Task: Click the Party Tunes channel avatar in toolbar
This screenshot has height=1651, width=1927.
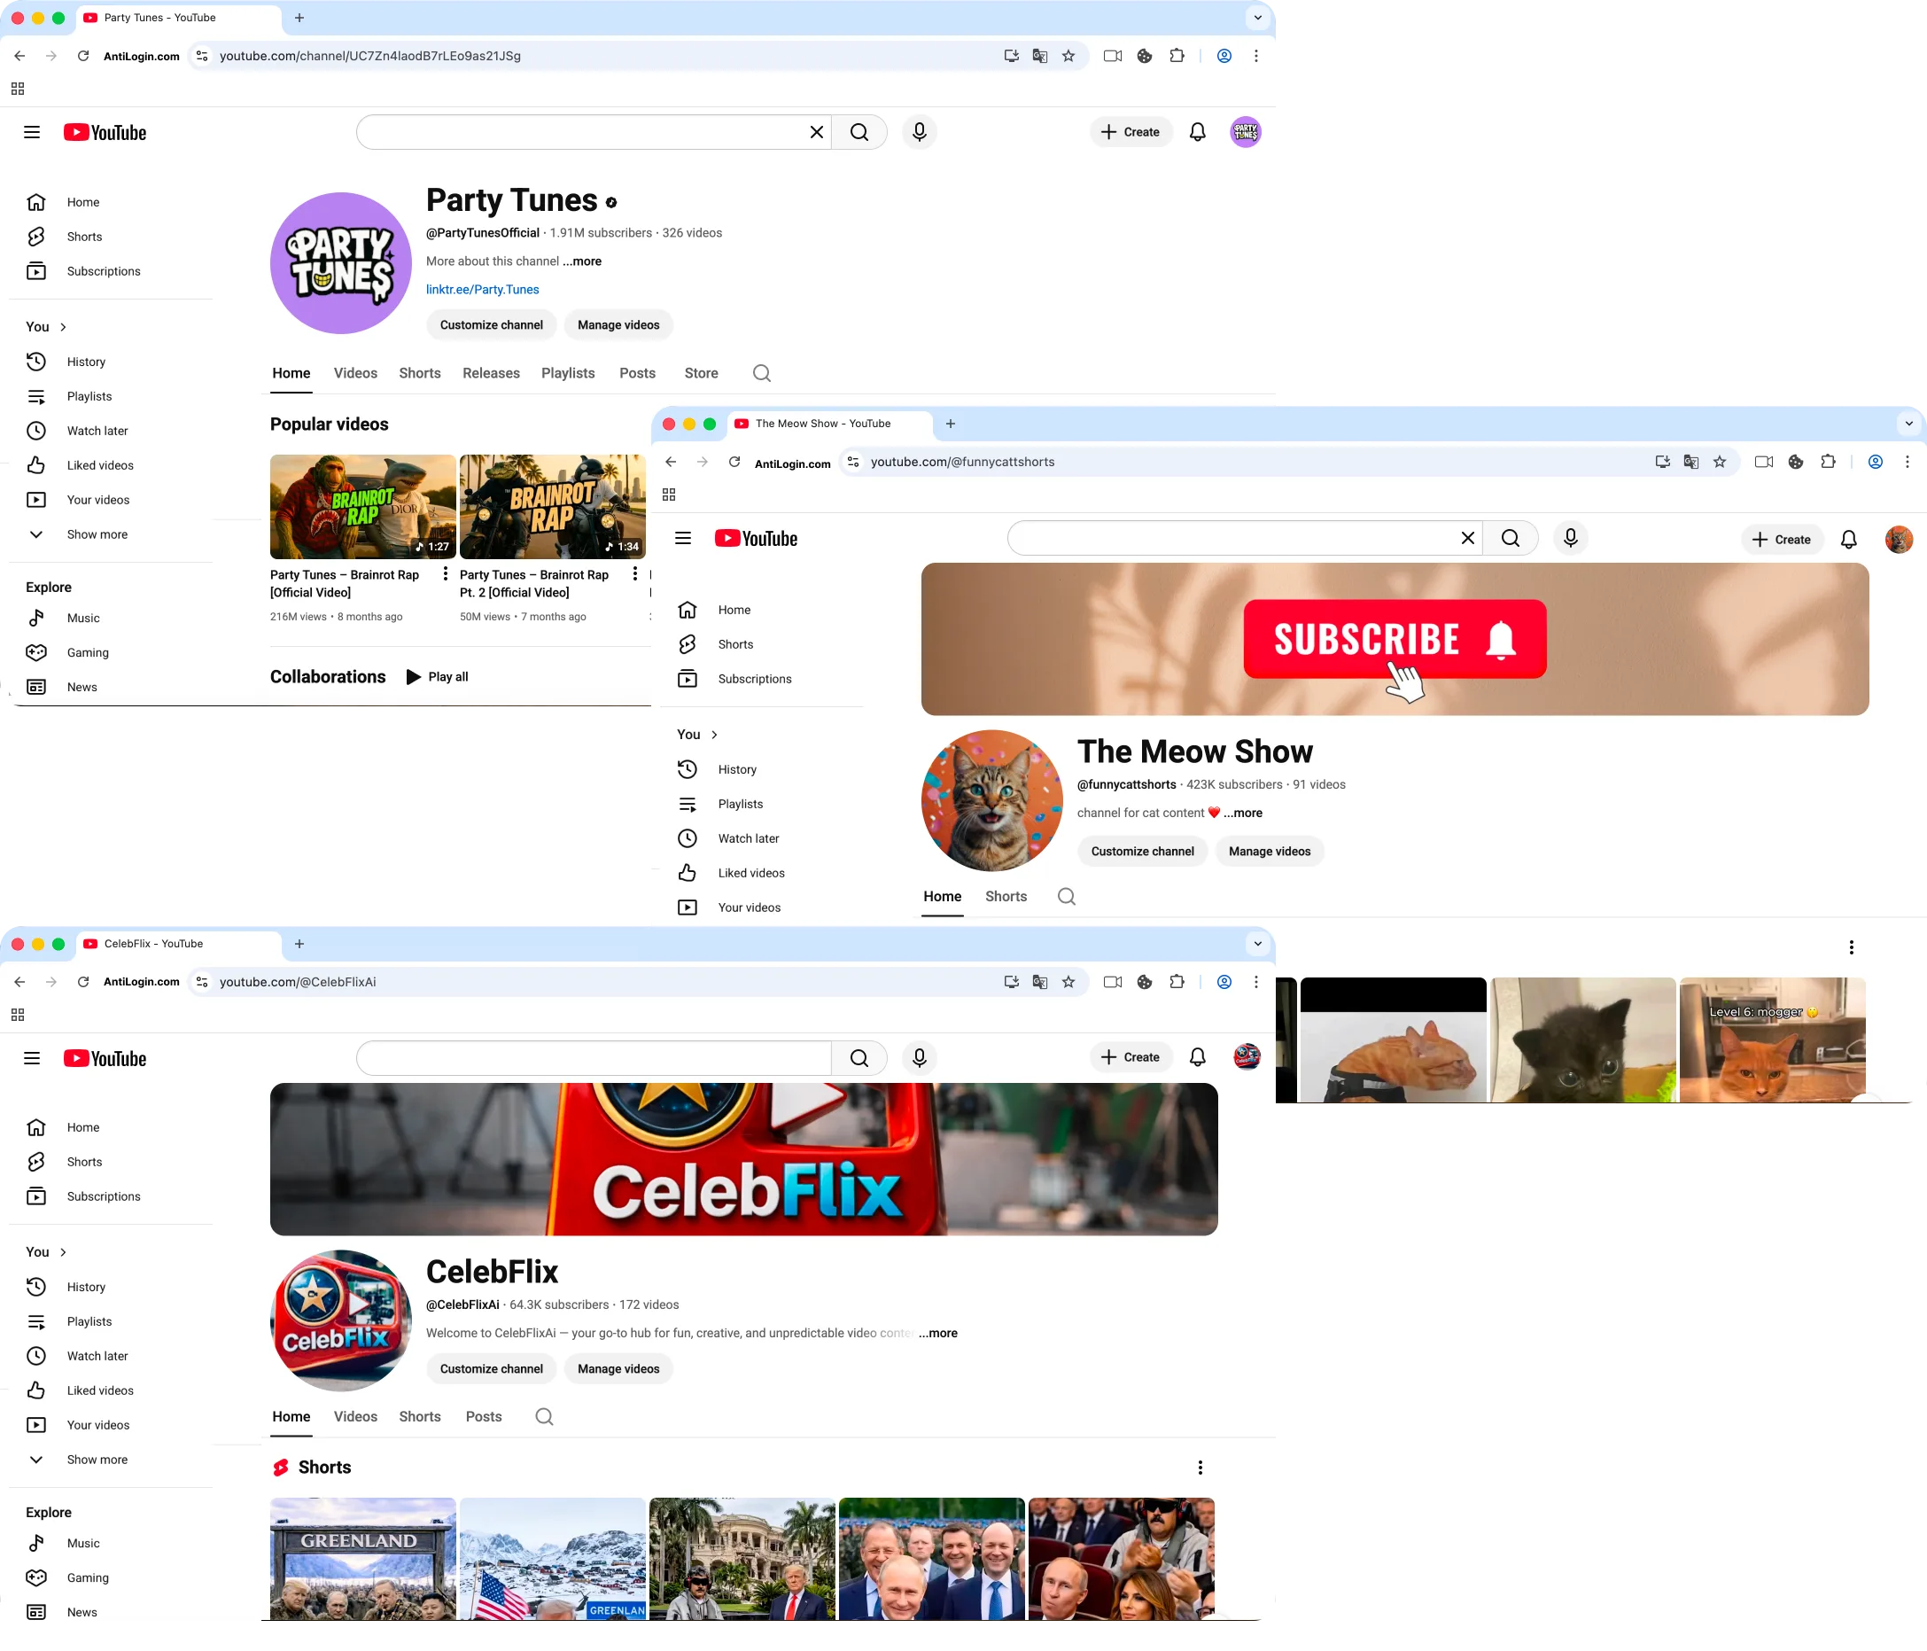Action: [1246, 132]
